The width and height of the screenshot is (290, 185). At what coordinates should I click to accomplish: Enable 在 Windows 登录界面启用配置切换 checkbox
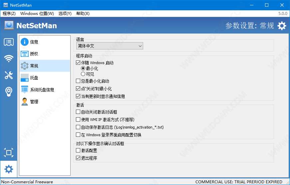pos(78,135)
